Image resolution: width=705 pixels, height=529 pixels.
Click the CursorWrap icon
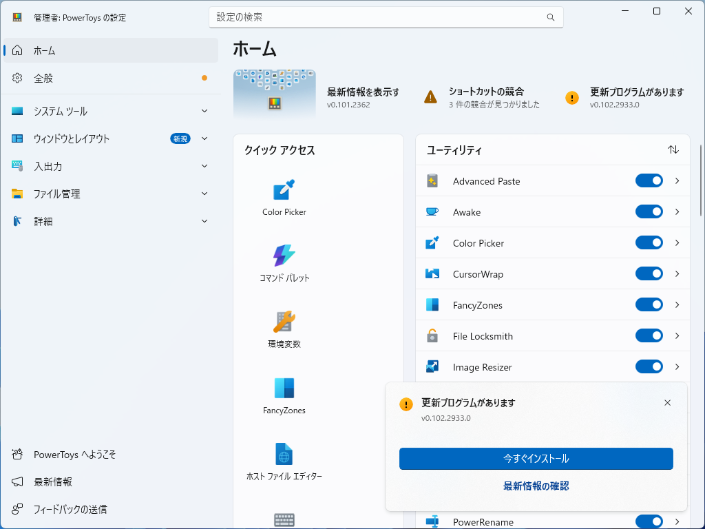pos(432,274)
